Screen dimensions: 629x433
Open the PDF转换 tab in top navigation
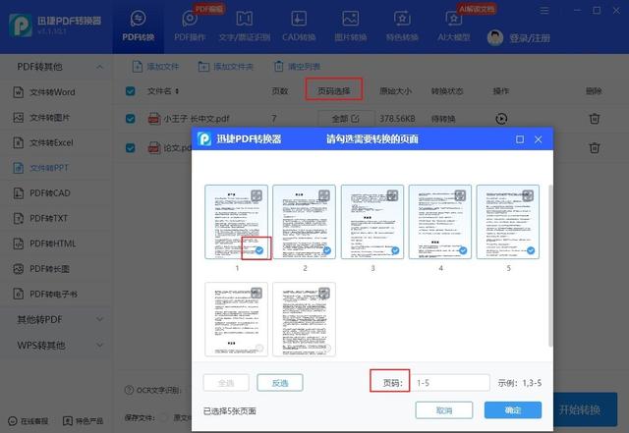tap(138, 27)
